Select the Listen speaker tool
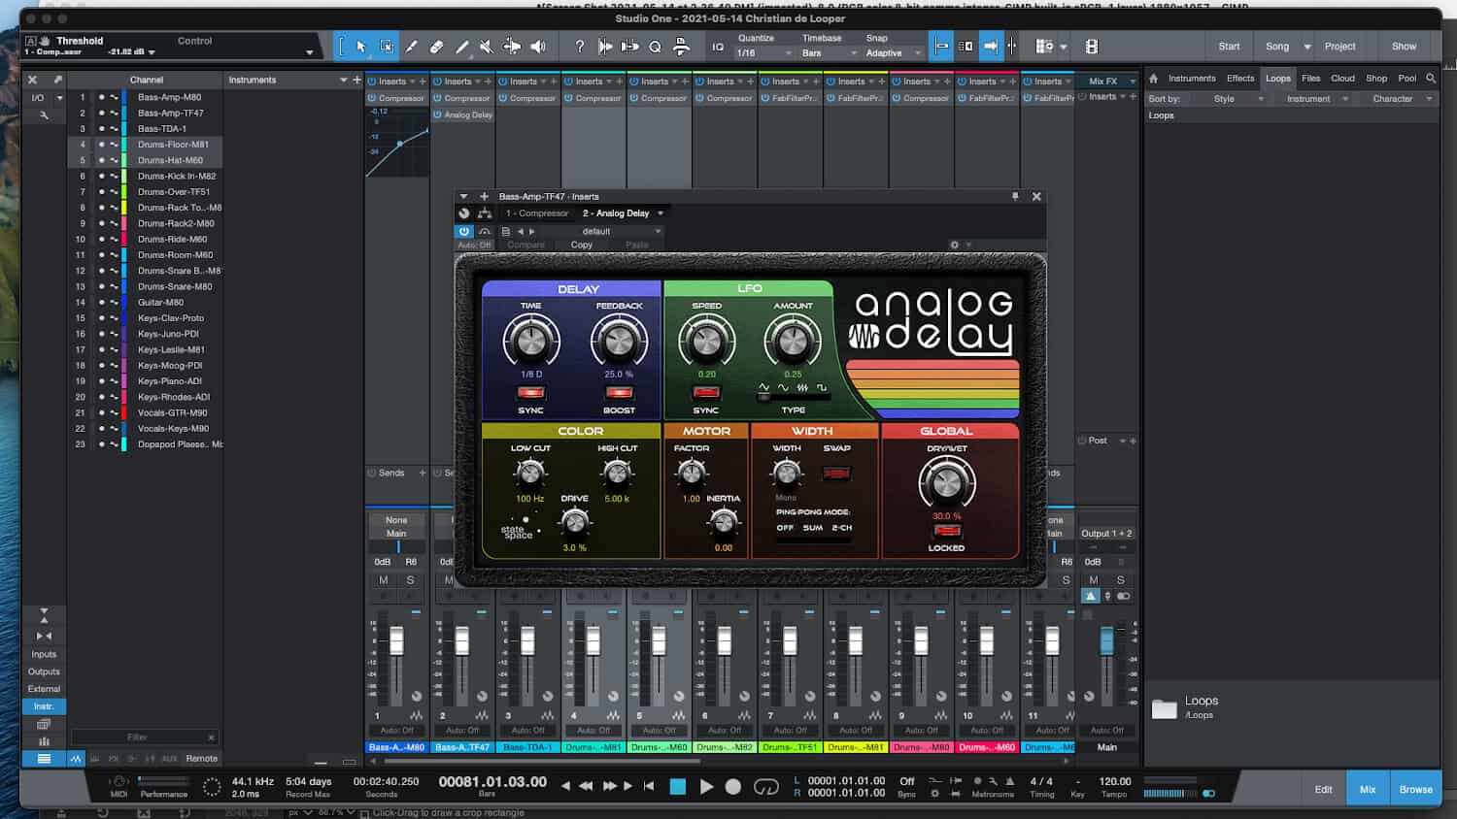 (538, 46)
